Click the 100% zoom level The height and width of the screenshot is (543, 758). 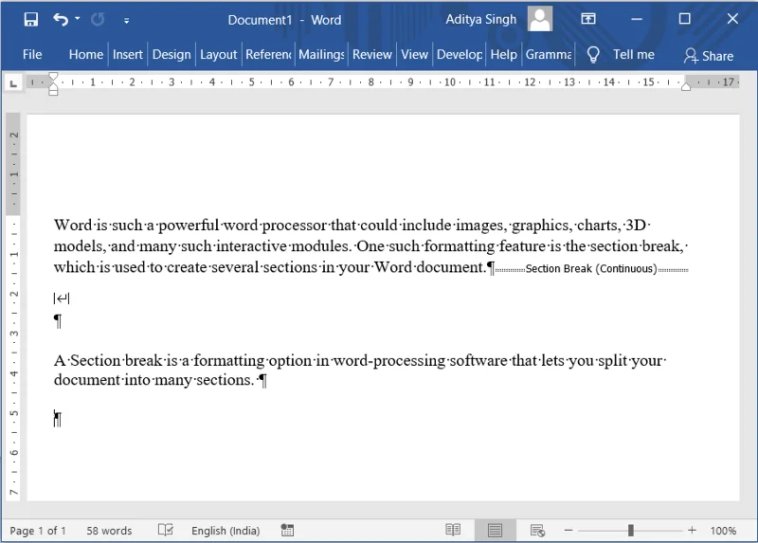click(723, 531)
